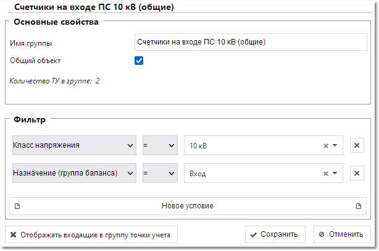Screen dimensions: 379x251
Task: Click the checkmark icon on Сохранить
Action: 254,235
